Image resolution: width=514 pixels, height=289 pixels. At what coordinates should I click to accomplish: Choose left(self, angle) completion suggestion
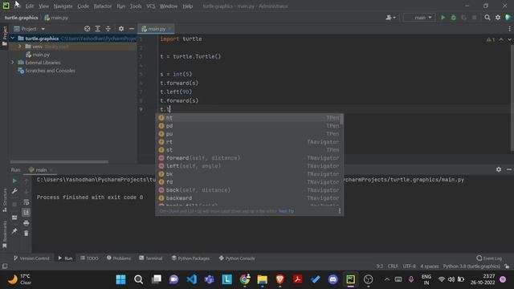(x=250, y=166)
